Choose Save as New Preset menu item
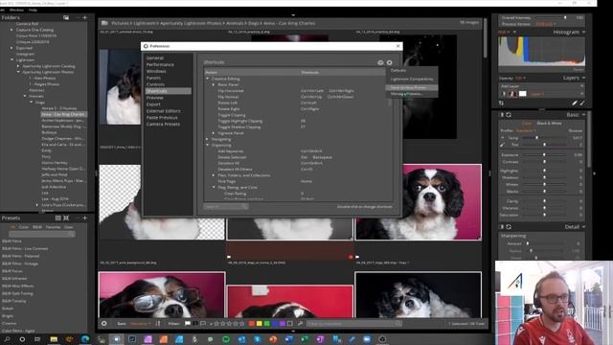The height and width of the screenshot is (345, 613). point(412,87)
